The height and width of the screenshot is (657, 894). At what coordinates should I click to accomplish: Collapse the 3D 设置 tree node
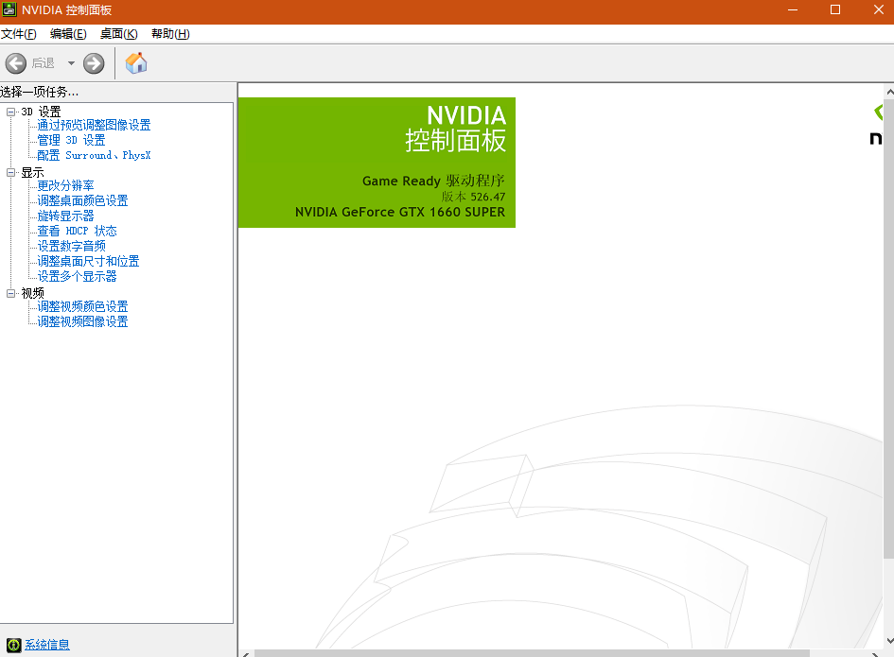pos(10,112)
